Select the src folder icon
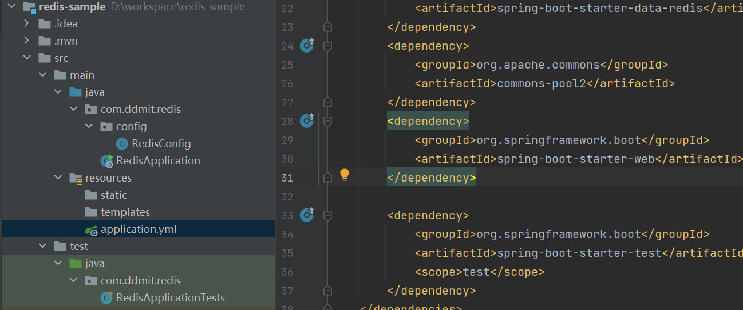 [44, 58]
